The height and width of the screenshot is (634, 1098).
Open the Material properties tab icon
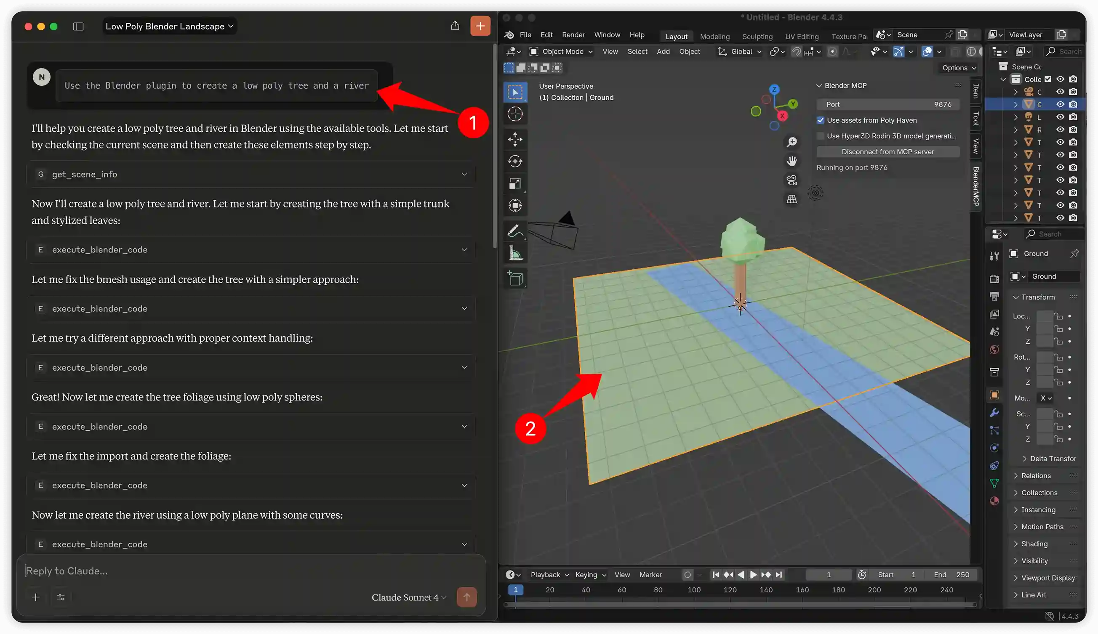pos(994,501)
